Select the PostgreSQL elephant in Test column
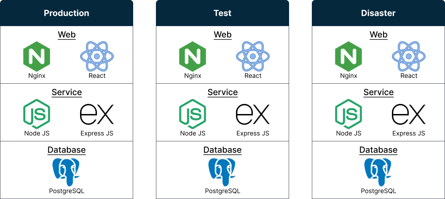Image resolution: width=445 pixels, height=199 pixels. [x=222, y=172]
